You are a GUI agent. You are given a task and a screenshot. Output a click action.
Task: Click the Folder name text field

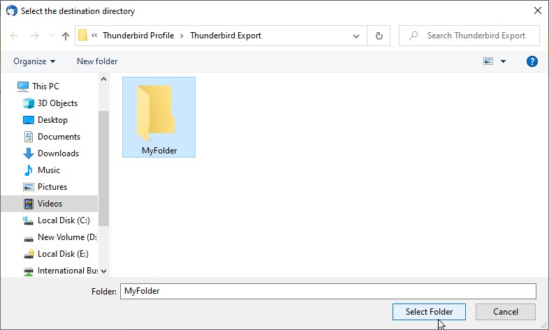point(328,291)
